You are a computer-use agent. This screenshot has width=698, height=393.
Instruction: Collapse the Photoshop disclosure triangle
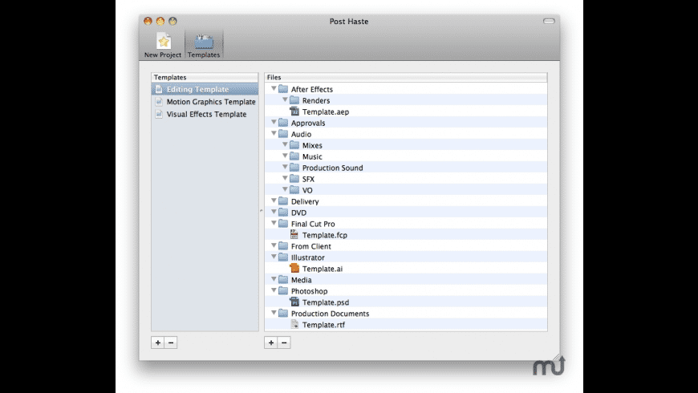coord(274,290)
